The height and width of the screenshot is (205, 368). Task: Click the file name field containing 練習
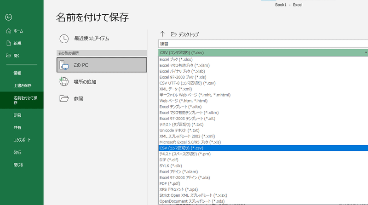[263, 44]
